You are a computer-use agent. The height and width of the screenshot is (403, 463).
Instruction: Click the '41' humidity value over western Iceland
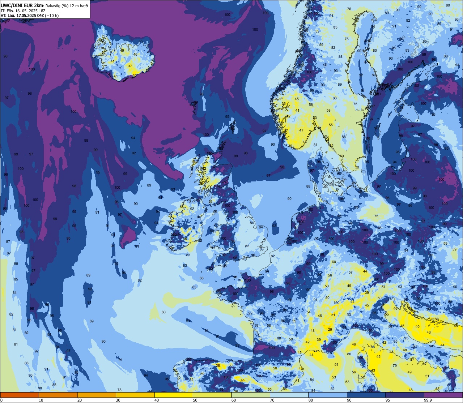click(112, 61)
